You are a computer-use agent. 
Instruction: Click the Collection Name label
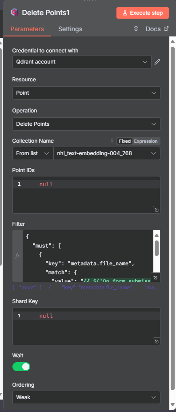click(x=33, y=141)
